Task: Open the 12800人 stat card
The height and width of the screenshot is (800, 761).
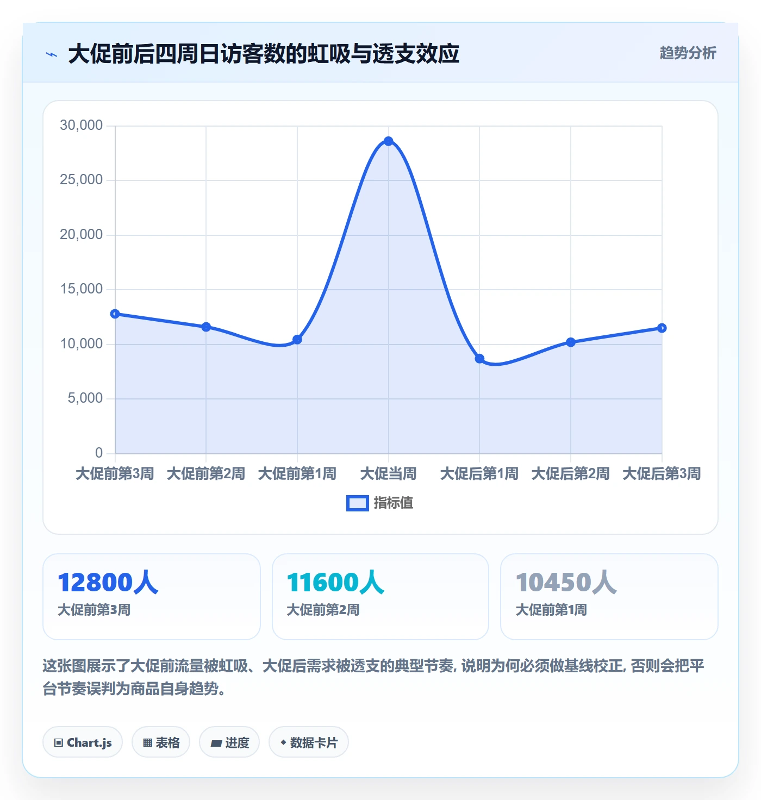Action: click(x=152, y=597)
